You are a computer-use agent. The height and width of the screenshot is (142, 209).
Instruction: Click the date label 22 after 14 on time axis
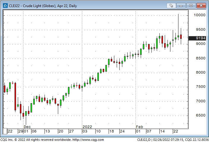(176, 131)
